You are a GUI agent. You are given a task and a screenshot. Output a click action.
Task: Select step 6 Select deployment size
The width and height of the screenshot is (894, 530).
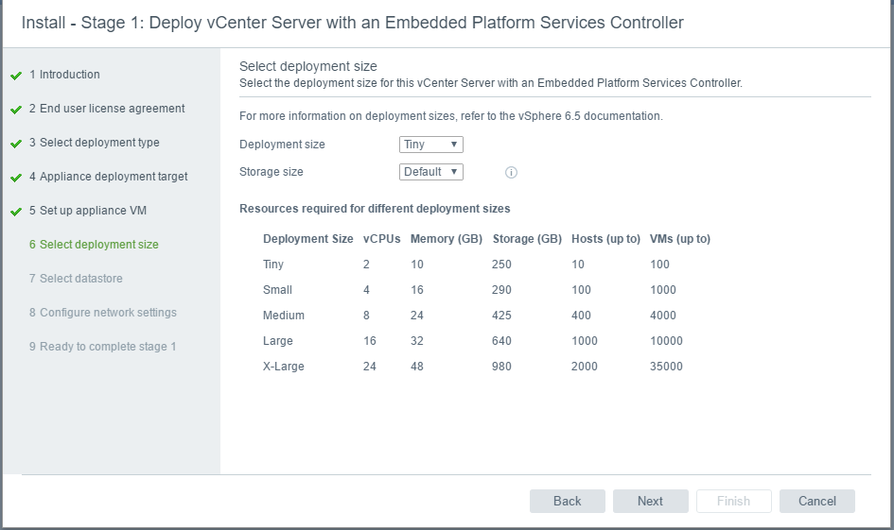(94, 245)
